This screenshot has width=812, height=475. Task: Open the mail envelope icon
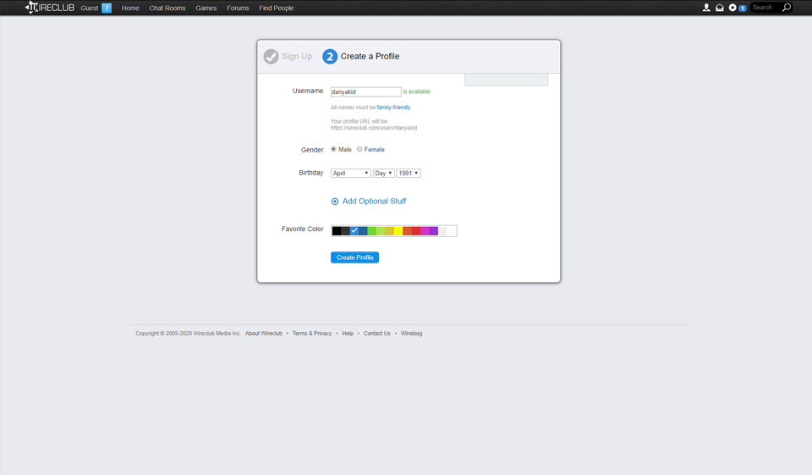pyautogui.click(x=720, y=8)
